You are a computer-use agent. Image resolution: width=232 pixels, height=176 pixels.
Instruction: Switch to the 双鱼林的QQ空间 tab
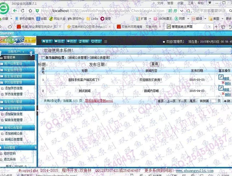(x=89, y=27)
